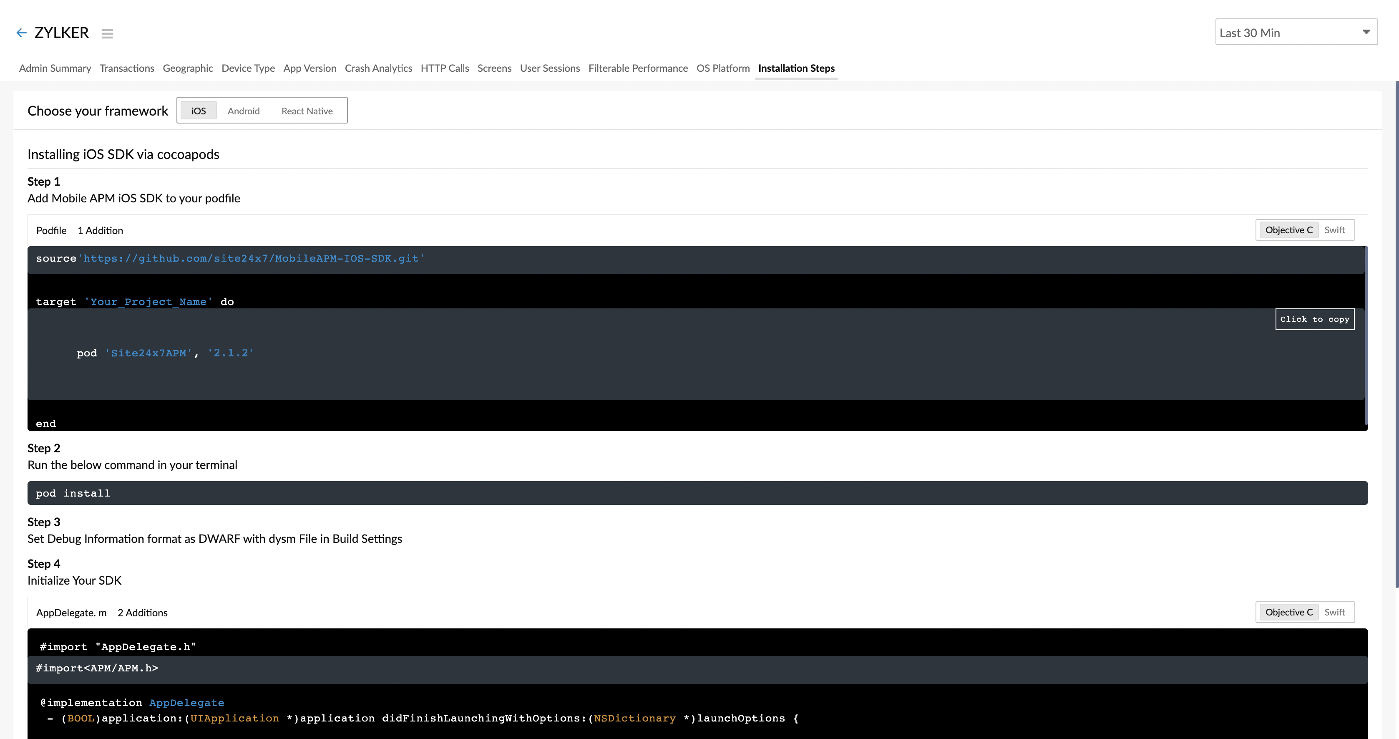Viewport: 1399px width, 739px height.
Task: Go to the HTTP Calls tab
Action: (x=444, y=68)
